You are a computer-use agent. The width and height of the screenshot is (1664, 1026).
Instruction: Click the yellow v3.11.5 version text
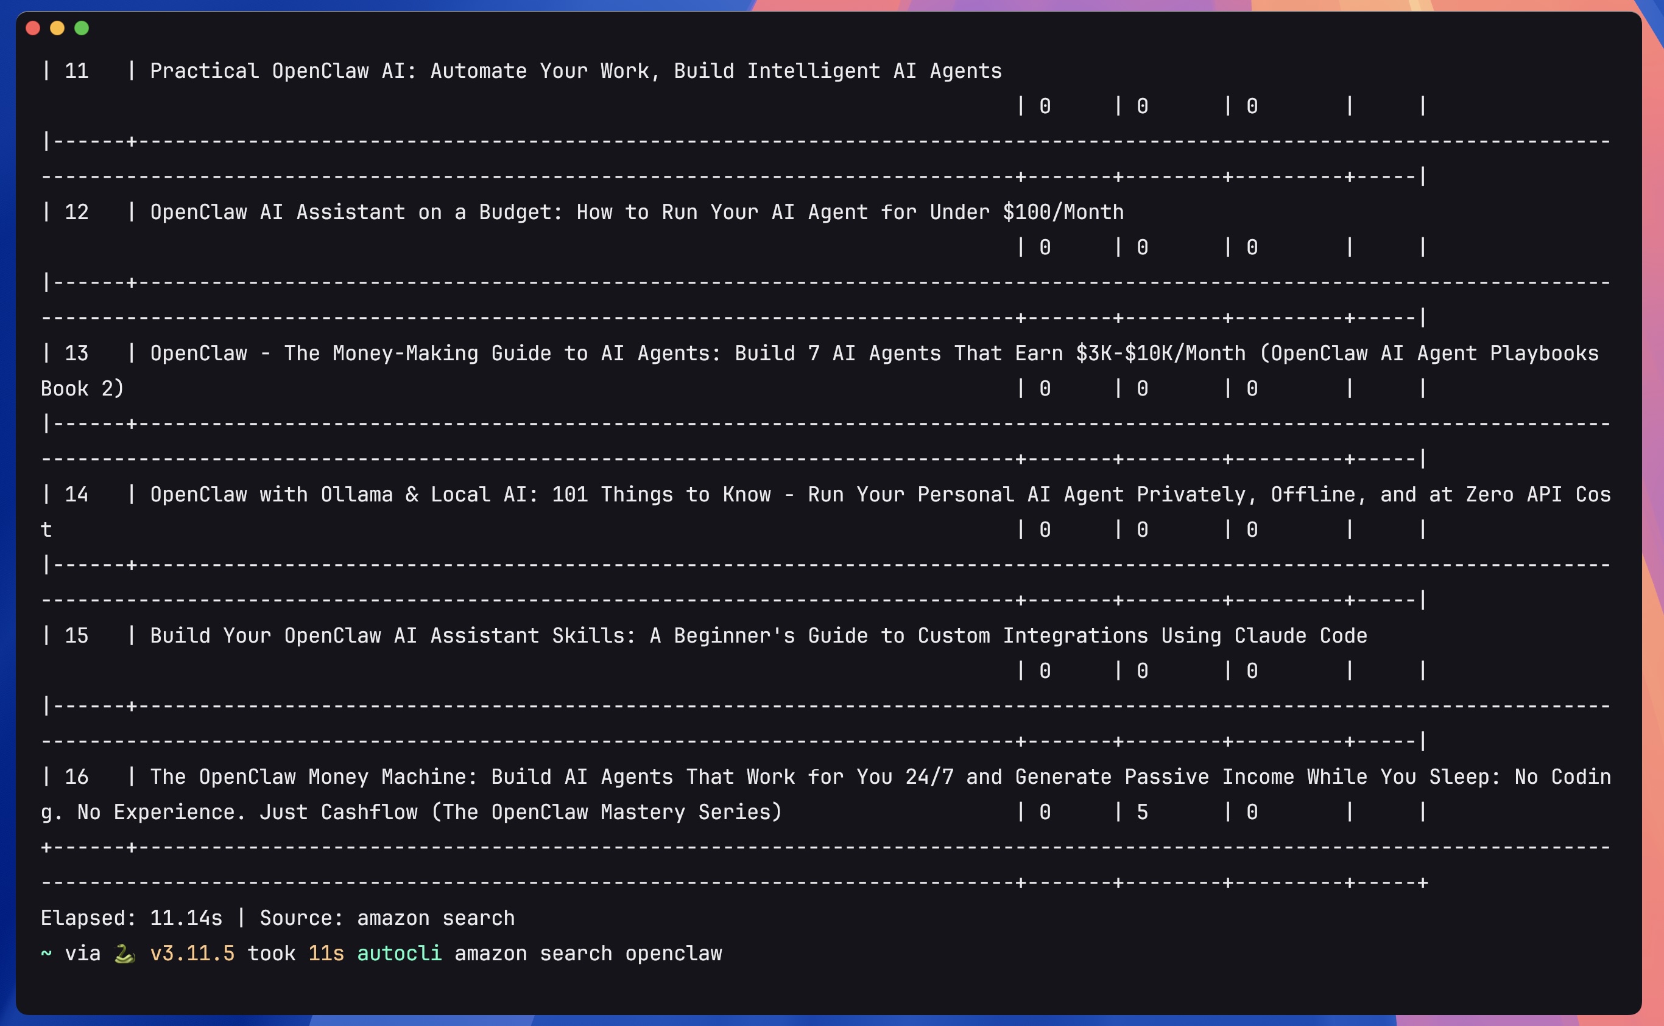192,953
